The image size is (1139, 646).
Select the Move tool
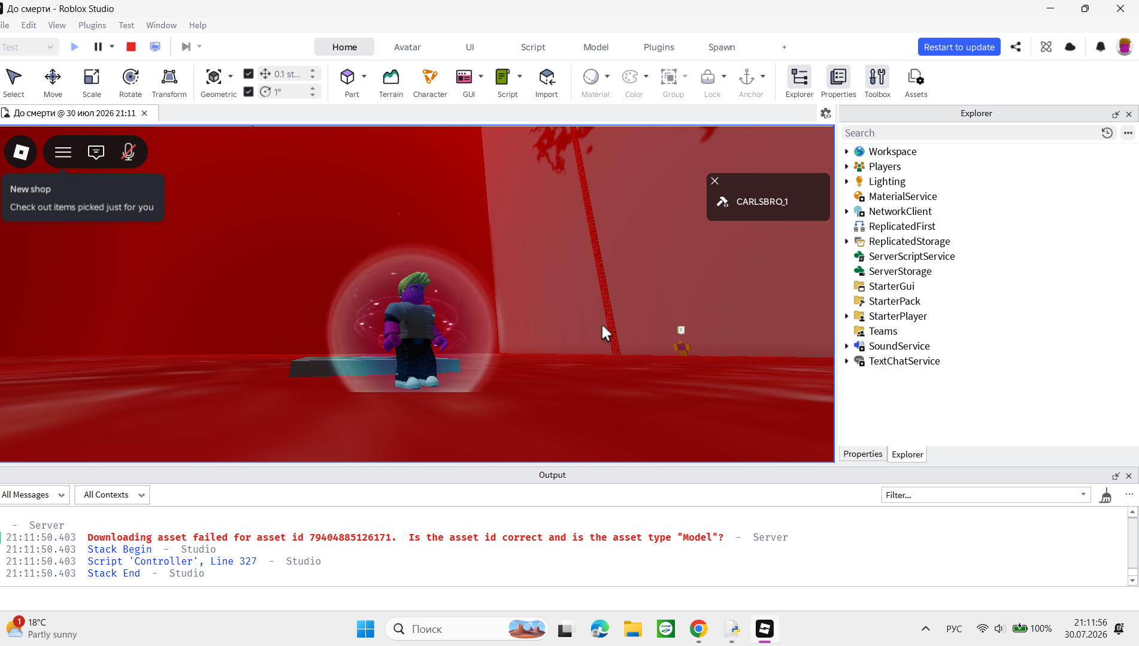coord(53,83)
